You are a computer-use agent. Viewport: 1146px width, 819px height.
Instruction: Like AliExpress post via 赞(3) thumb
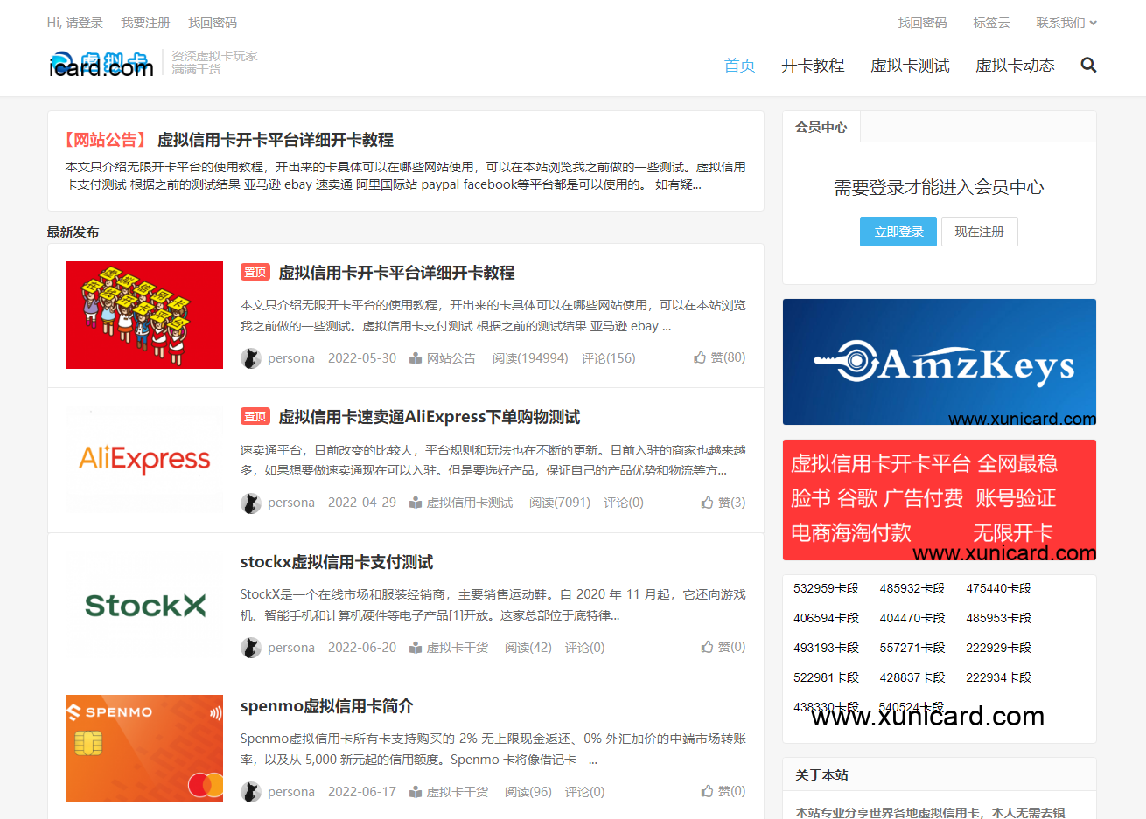tap(723, 503)
